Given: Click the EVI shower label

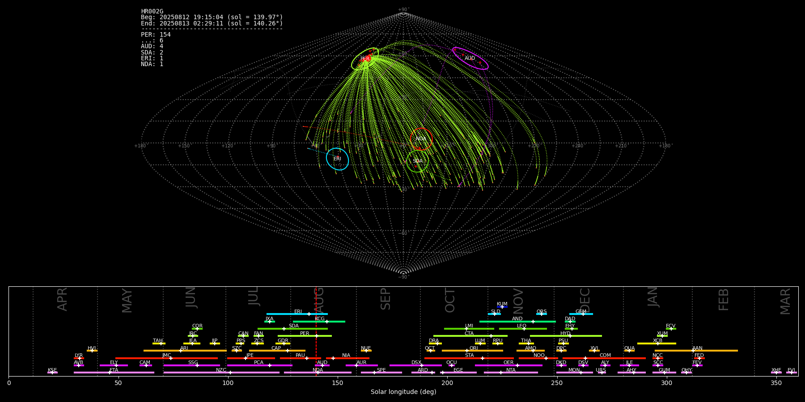Looking at the screenshot, I should (x=791, y=370).
